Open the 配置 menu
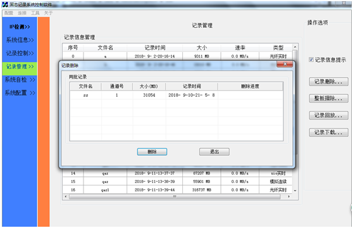This screenshot has width=353, height=228. (9, 13)
